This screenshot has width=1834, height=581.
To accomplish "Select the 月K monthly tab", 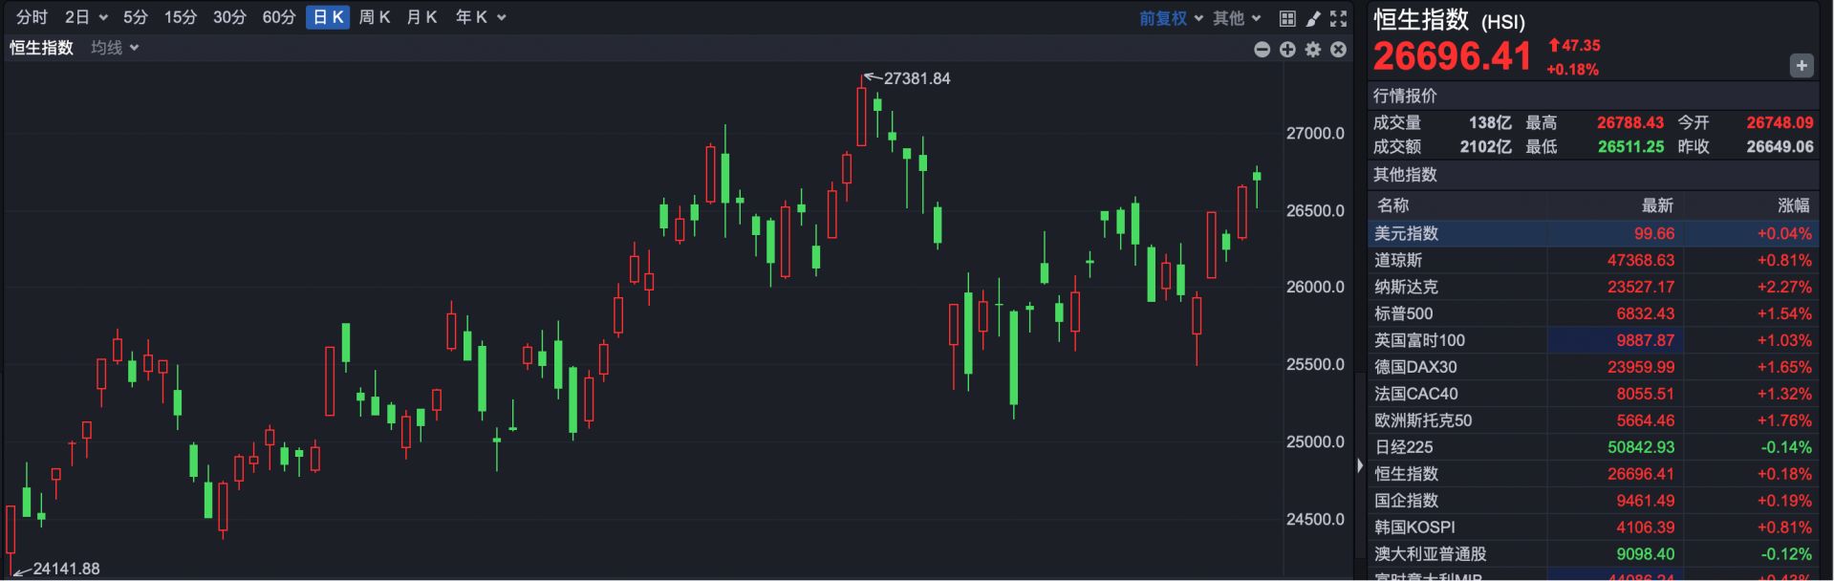I will pos(421,17).
